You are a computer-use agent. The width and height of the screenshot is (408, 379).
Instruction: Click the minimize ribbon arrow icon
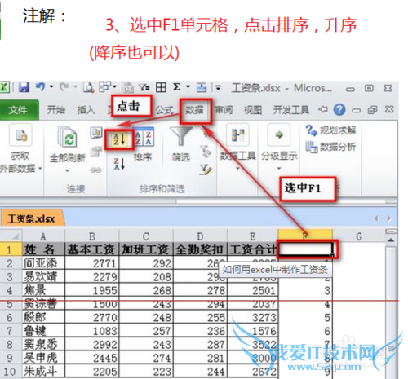323,109
